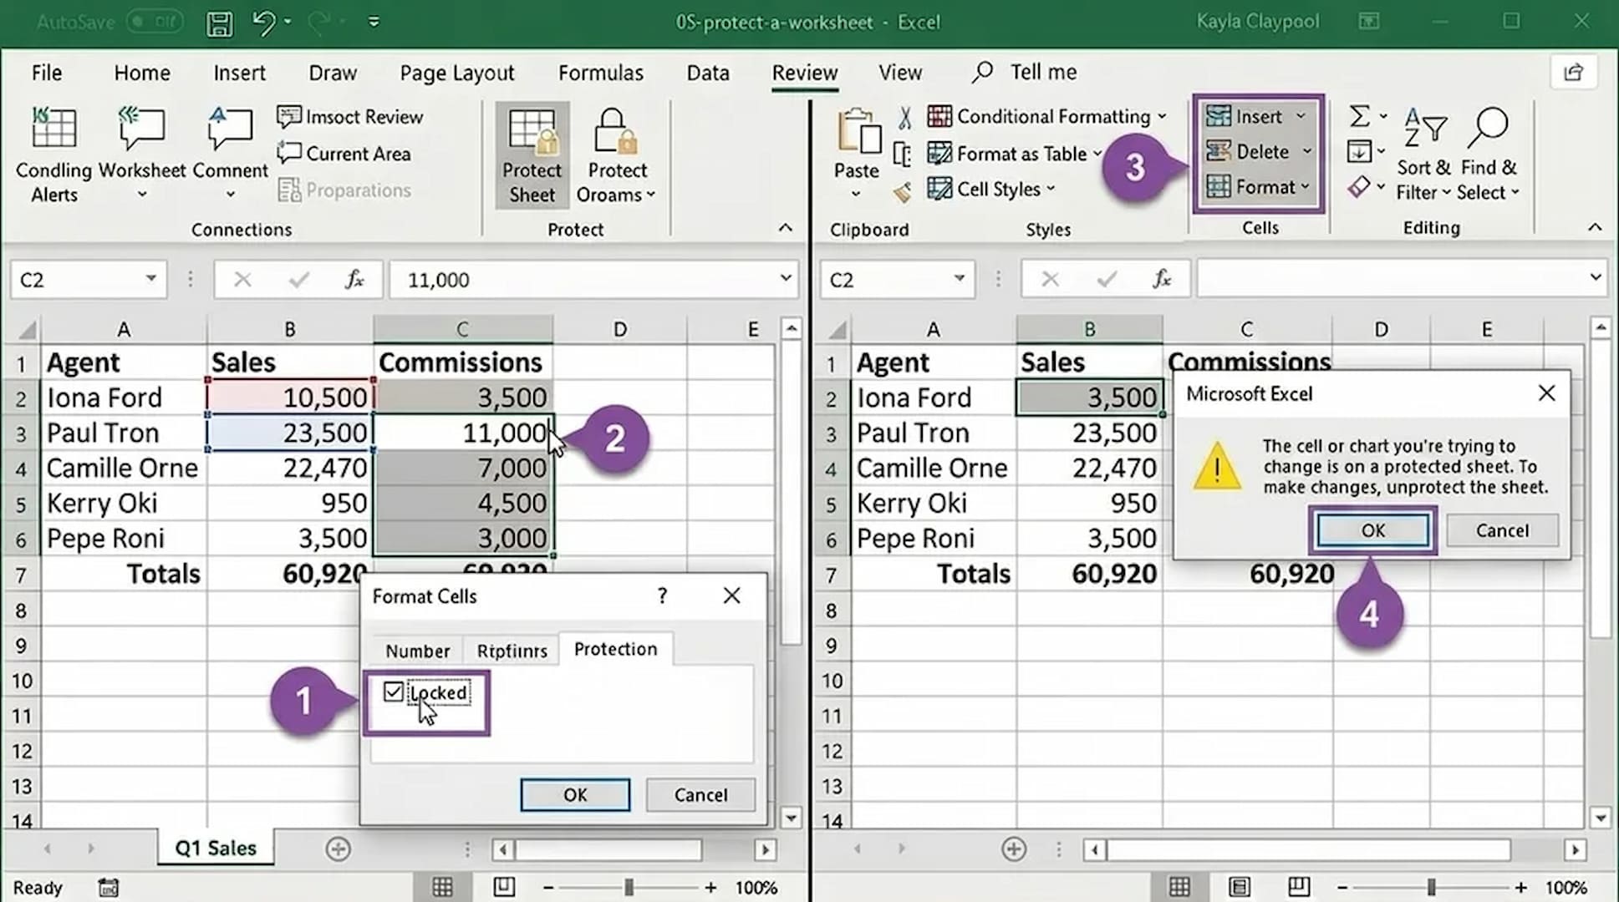
Task: Switch to Page Layout view in left status bar
Action: [504, 887]
